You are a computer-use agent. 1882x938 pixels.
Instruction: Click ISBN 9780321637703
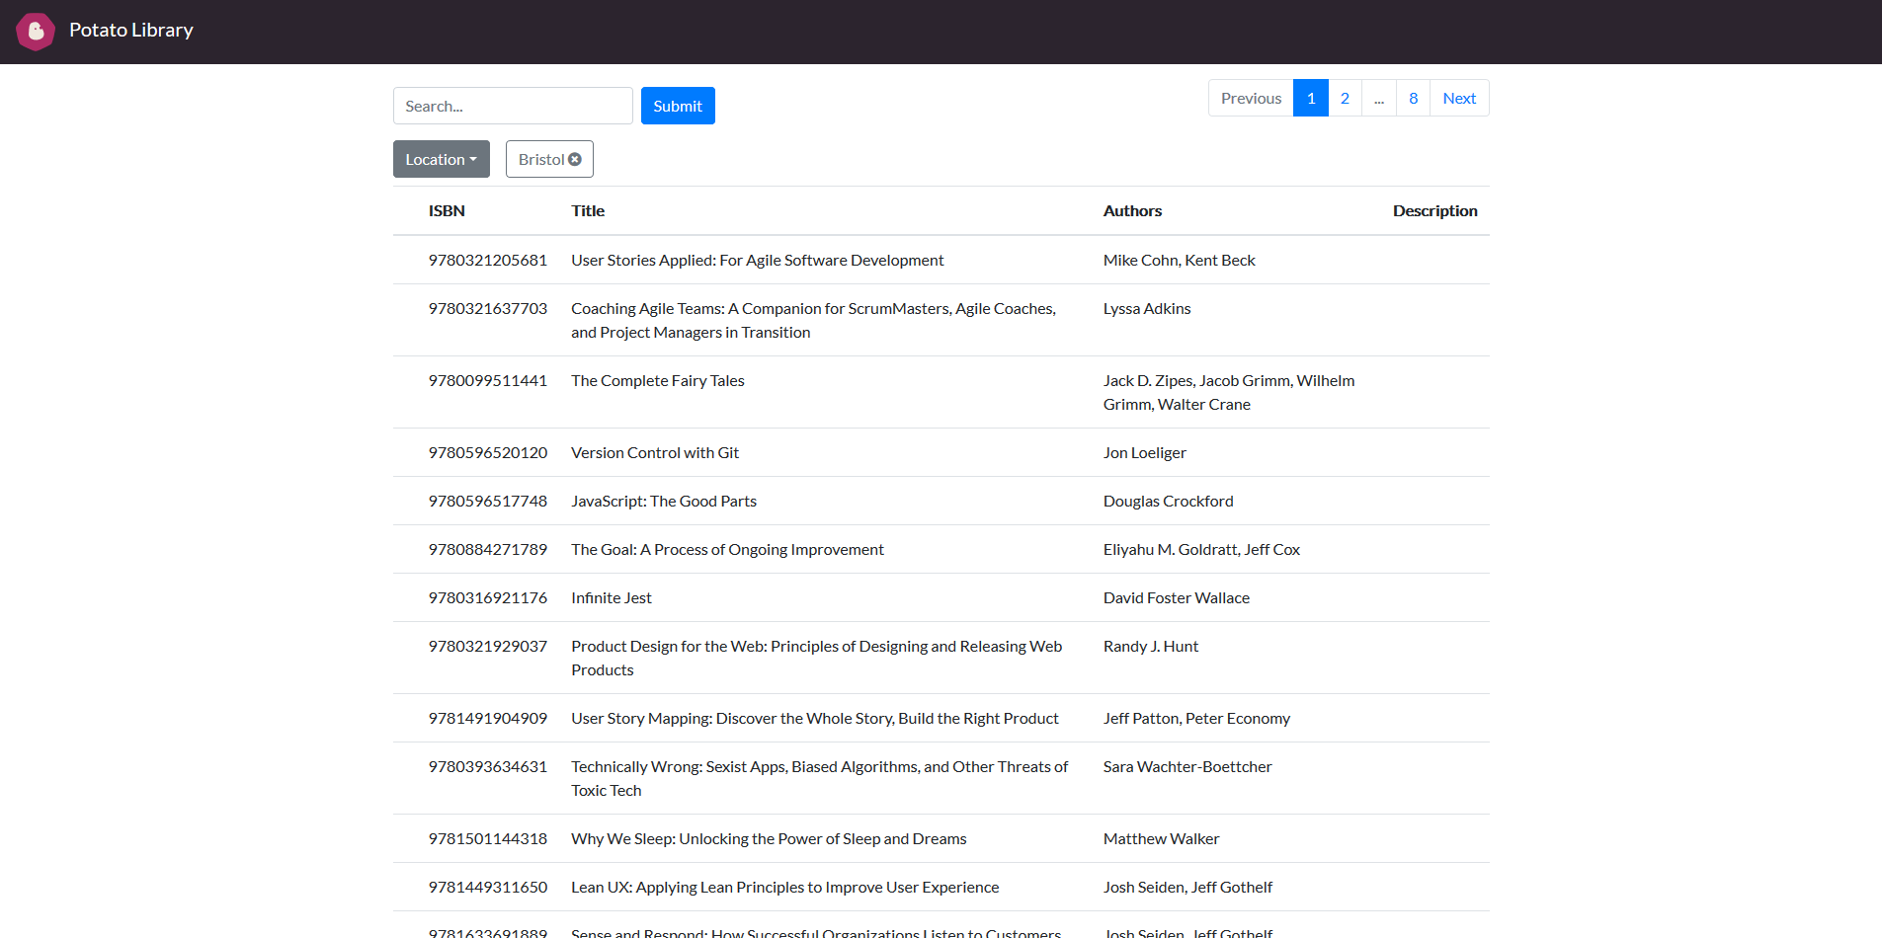tap(488, 308)
